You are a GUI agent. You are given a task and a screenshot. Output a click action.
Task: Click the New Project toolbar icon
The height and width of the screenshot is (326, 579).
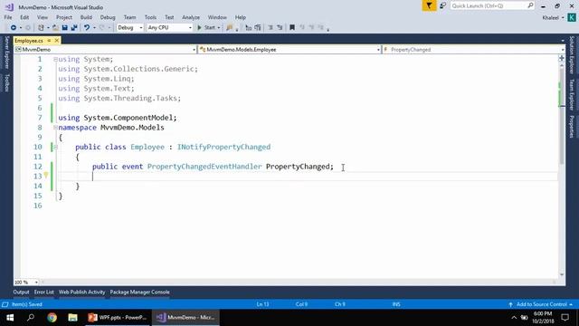click(x=41, y=28)
